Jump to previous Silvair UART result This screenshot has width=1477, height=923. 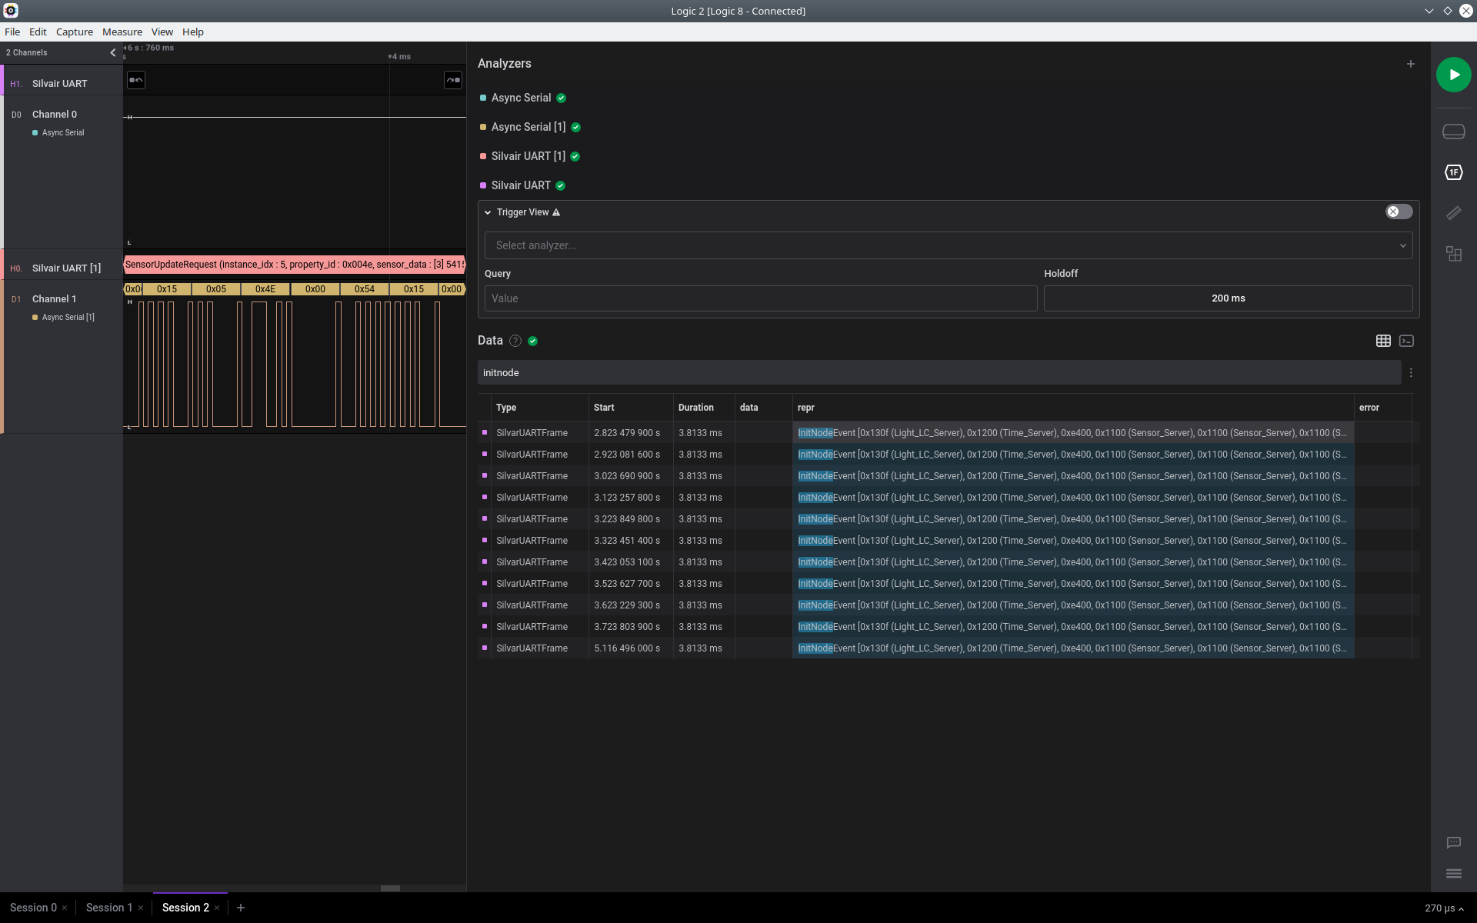tap(136, 80)
